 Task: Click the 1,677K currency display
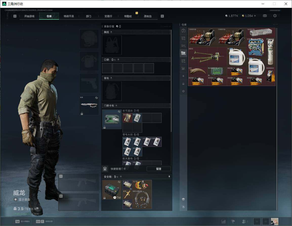(232, 16)
